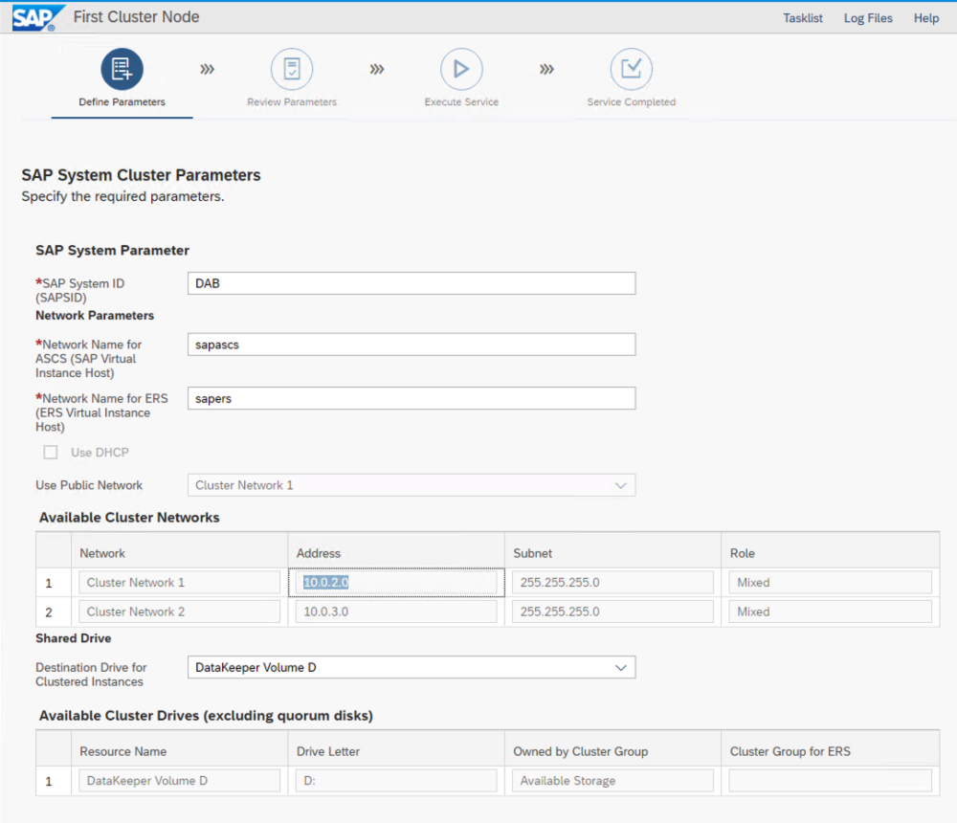Click the Service Completed checkmark icon
Viewport: 957px width, 823px height.
631,69
